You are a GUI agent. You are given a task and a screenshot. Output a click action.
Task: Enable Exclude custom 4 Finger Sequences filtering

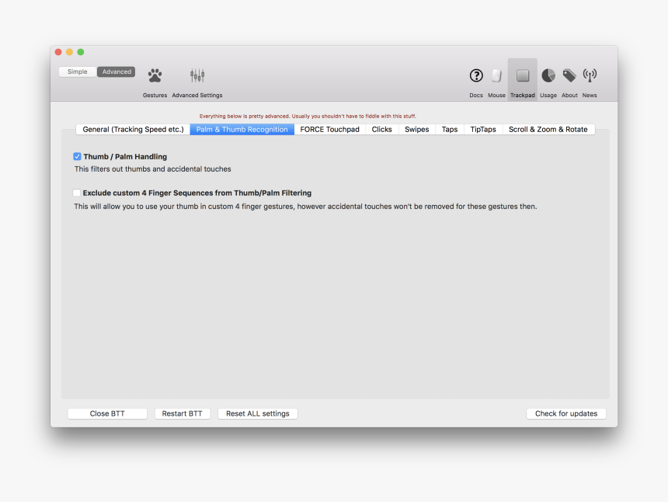77,193
